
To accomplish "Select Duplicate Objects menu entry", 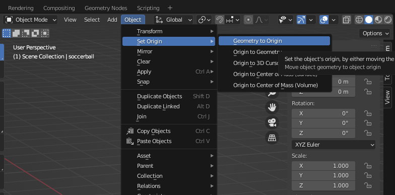I will click(169, 96).
